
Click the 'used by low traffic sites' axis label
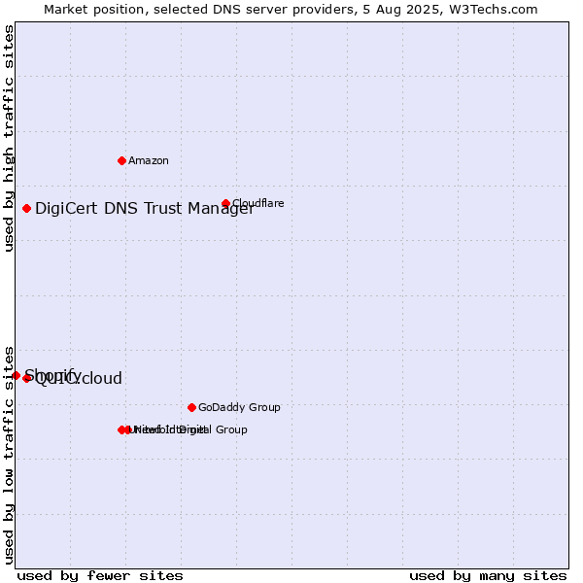pyautogui.click(x=9, y=457)
